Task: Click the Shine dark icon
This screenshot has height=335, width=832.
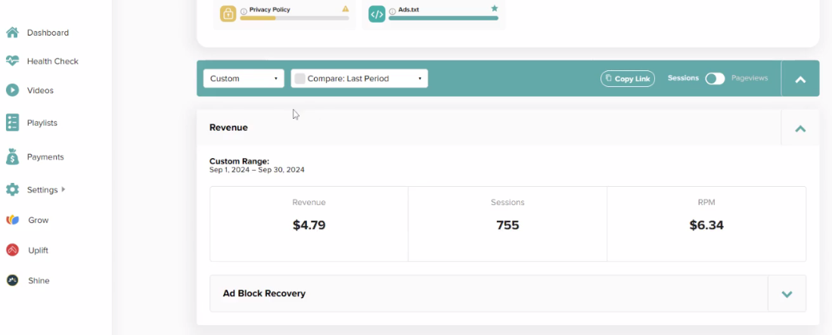Action: click(12, 281)
